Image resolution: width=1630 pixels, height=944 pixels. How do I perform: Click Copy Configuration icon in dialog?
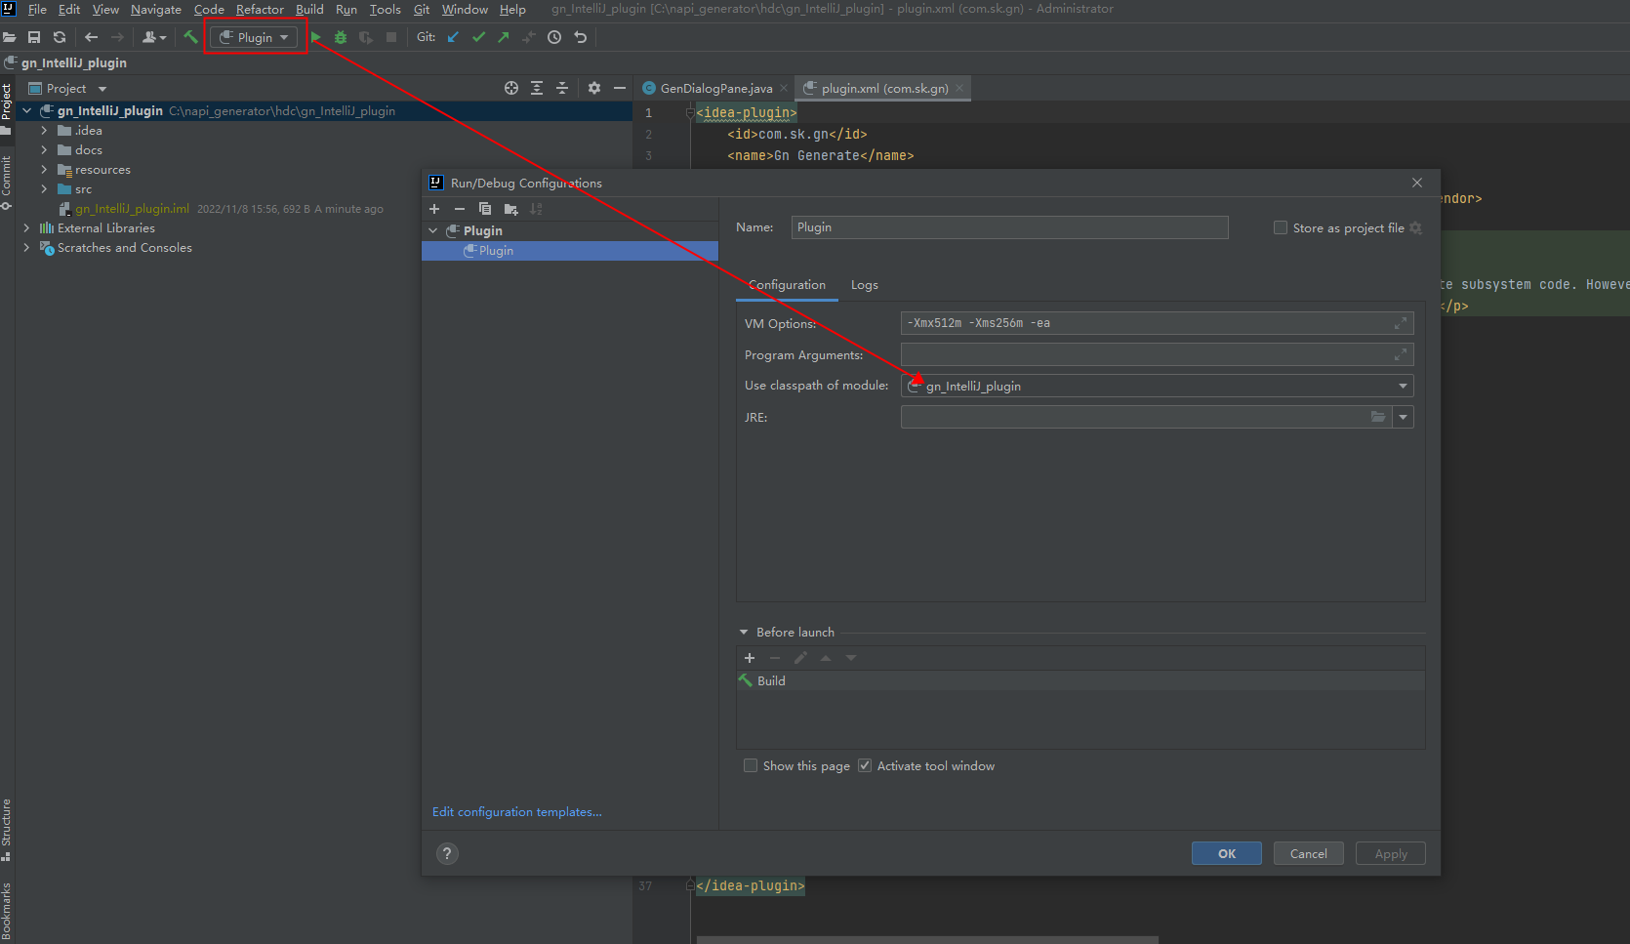click(485, 209)
